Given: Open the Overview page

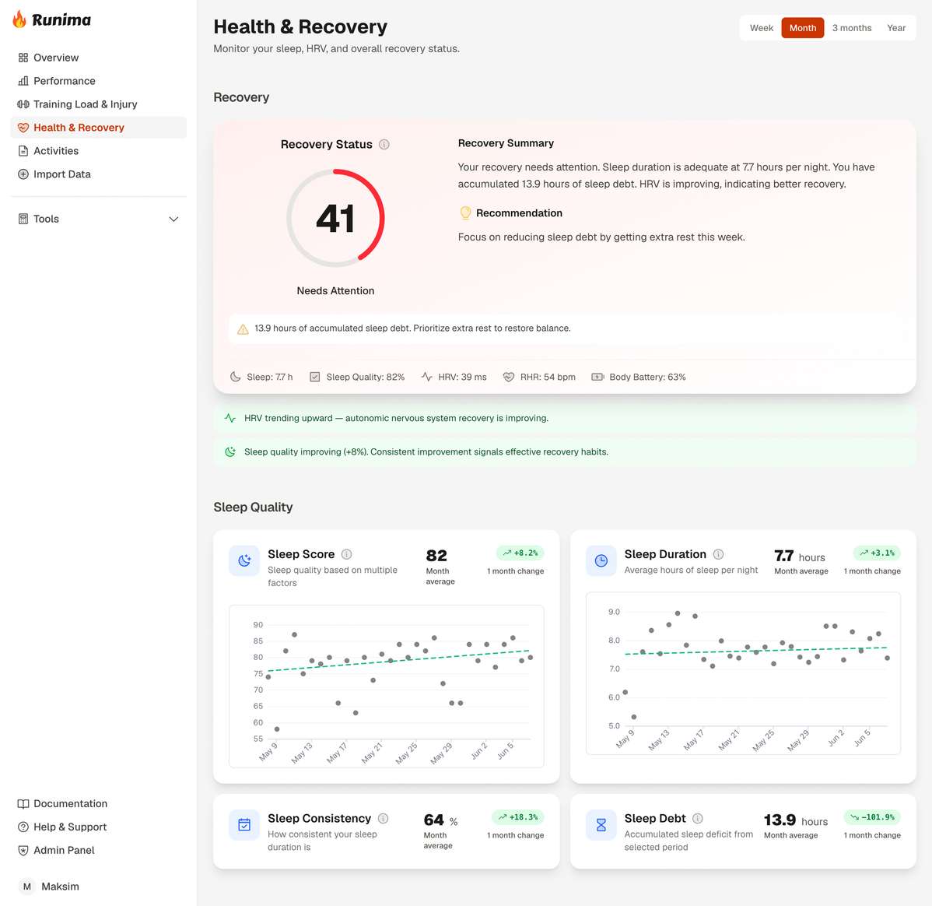Looking at the screenshot, I should click(x=99, y=58).
